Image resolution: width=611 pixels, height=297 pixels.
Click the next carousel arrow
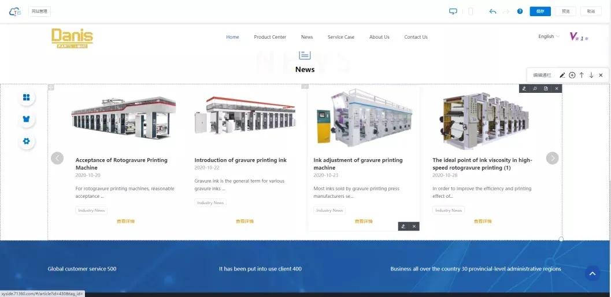[x=552, y=158]
